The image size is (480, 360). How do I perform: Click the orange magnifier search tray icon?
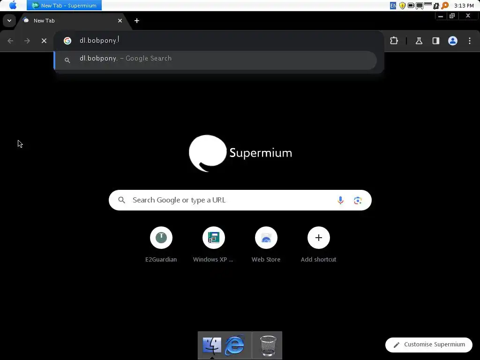coord(445,6)
